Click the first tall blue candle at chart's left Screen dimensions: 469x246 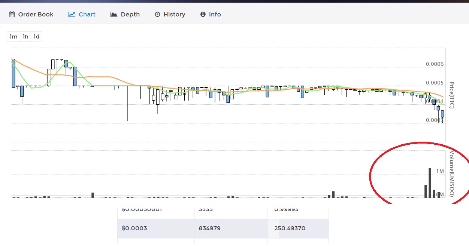(x=13, y=73)
